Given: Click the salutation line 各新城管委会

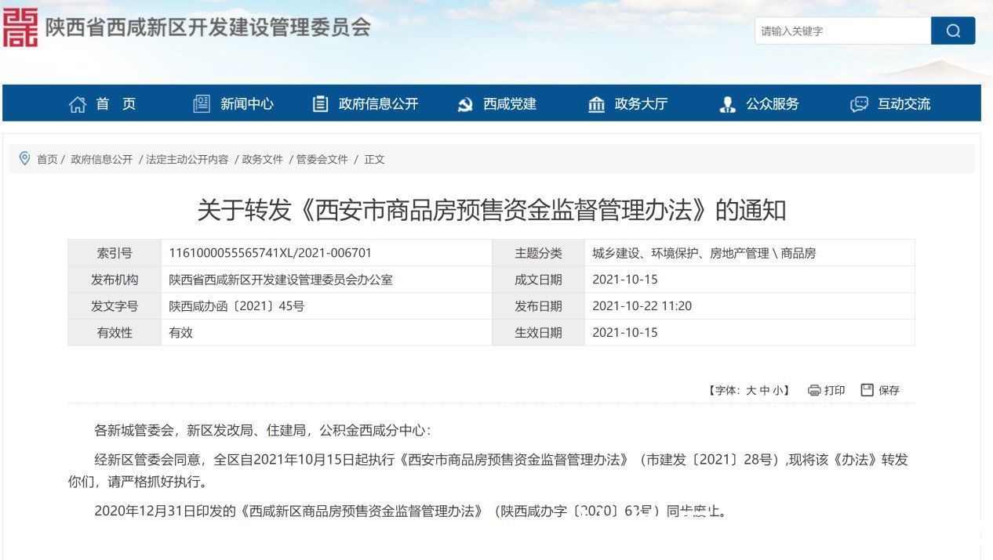Looking at the screenshot, I should [x=263, y=431].
